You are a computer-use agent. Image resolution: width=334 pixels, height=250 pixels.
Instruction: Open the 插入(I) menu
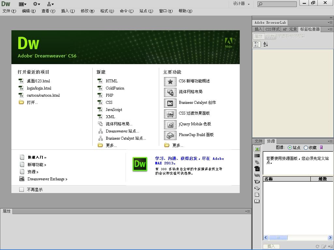[x=68, y=11]
